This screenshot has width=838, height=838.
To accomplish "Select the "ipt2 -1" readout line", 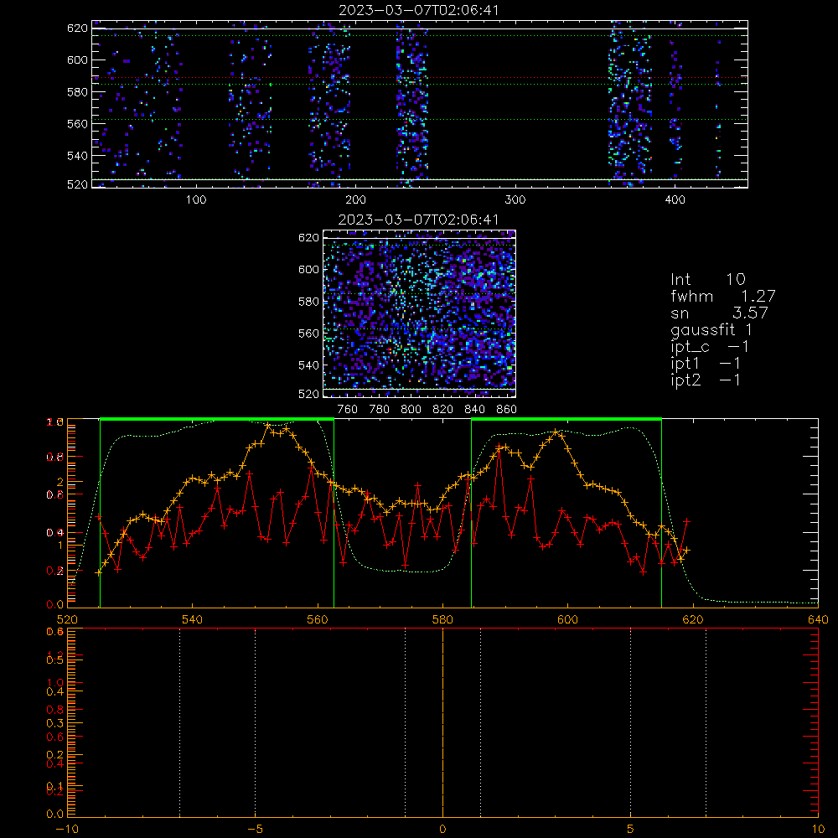I will (706, 380).
